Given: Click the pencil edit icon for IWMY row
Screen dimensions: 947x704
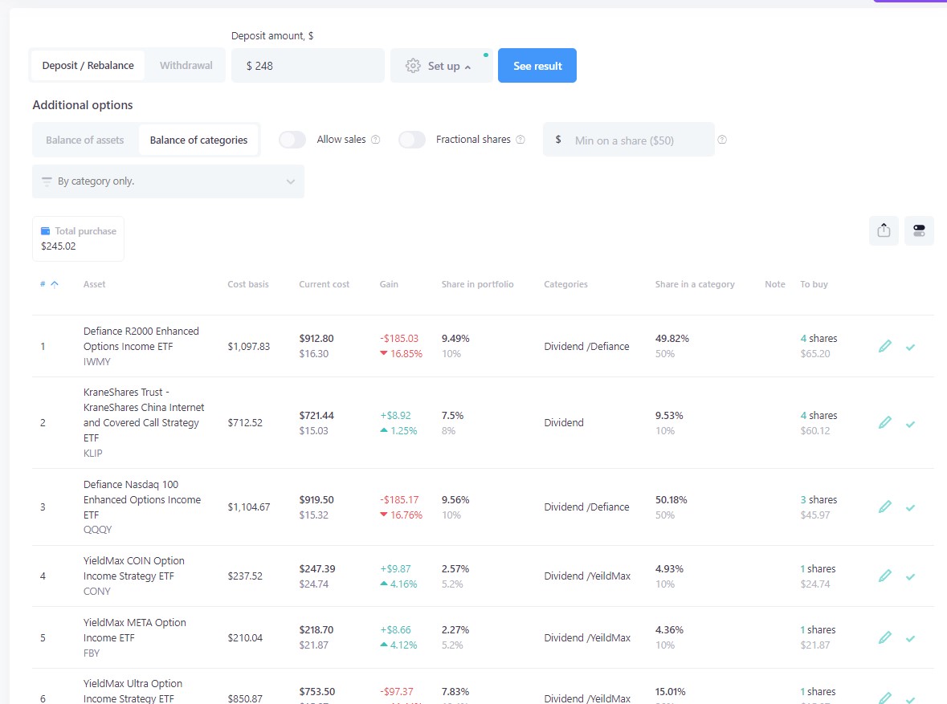Looking at the screenshot, I should [885, 346].
